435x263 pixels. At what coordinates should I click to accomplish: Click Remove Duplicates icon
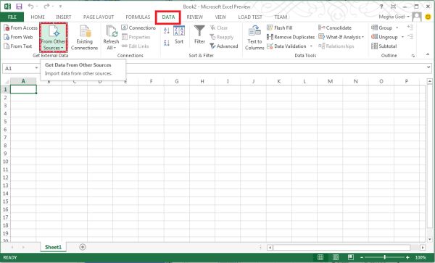270,37
